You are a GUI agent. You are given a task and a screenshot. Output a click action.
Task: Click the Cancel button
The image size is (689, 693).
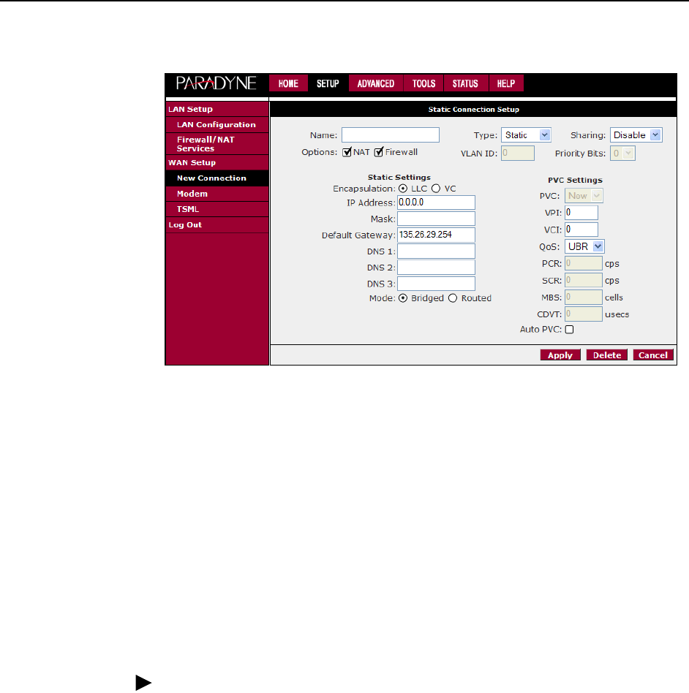(653, 355)
